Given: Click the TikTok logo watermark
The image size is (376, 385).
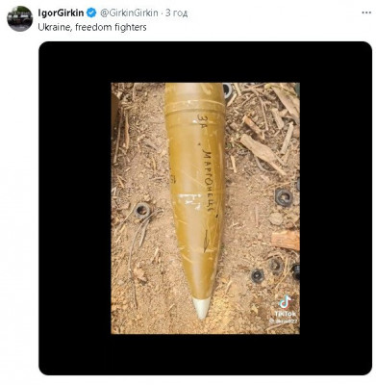Looking at the screenshot, I should click(x=285, y=302).
